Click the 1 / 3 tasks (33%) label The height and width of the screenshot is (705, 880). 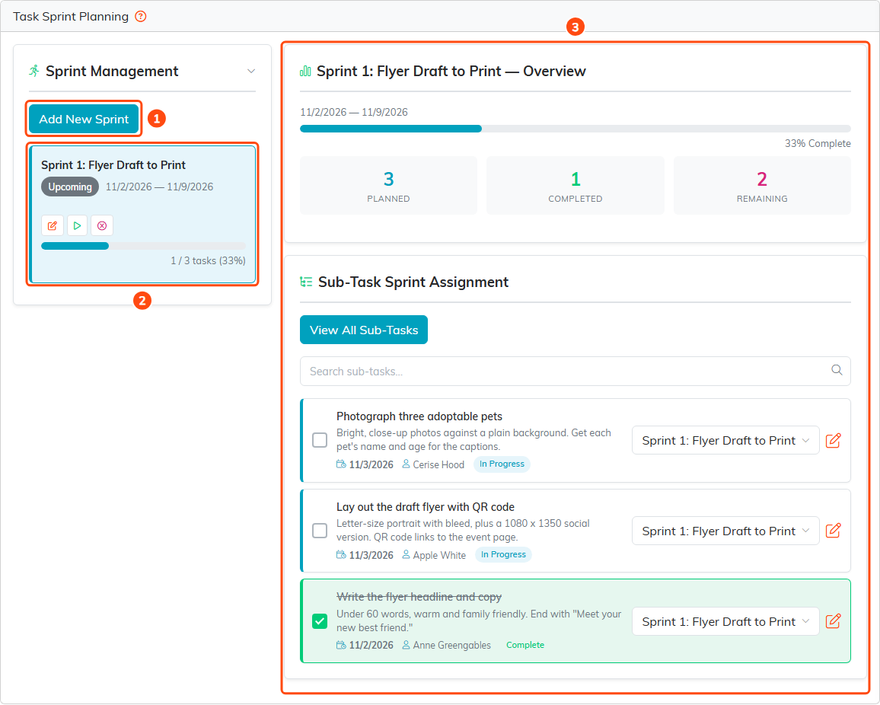pos(209,260)
